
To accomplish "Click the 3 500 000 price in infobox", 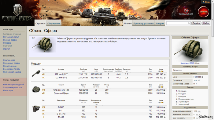I will pyautogui.click(x=197, y=77).
